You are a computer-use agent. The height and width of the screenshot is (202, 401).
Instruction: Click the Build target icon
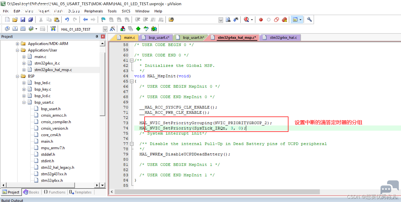click(15, 29)
